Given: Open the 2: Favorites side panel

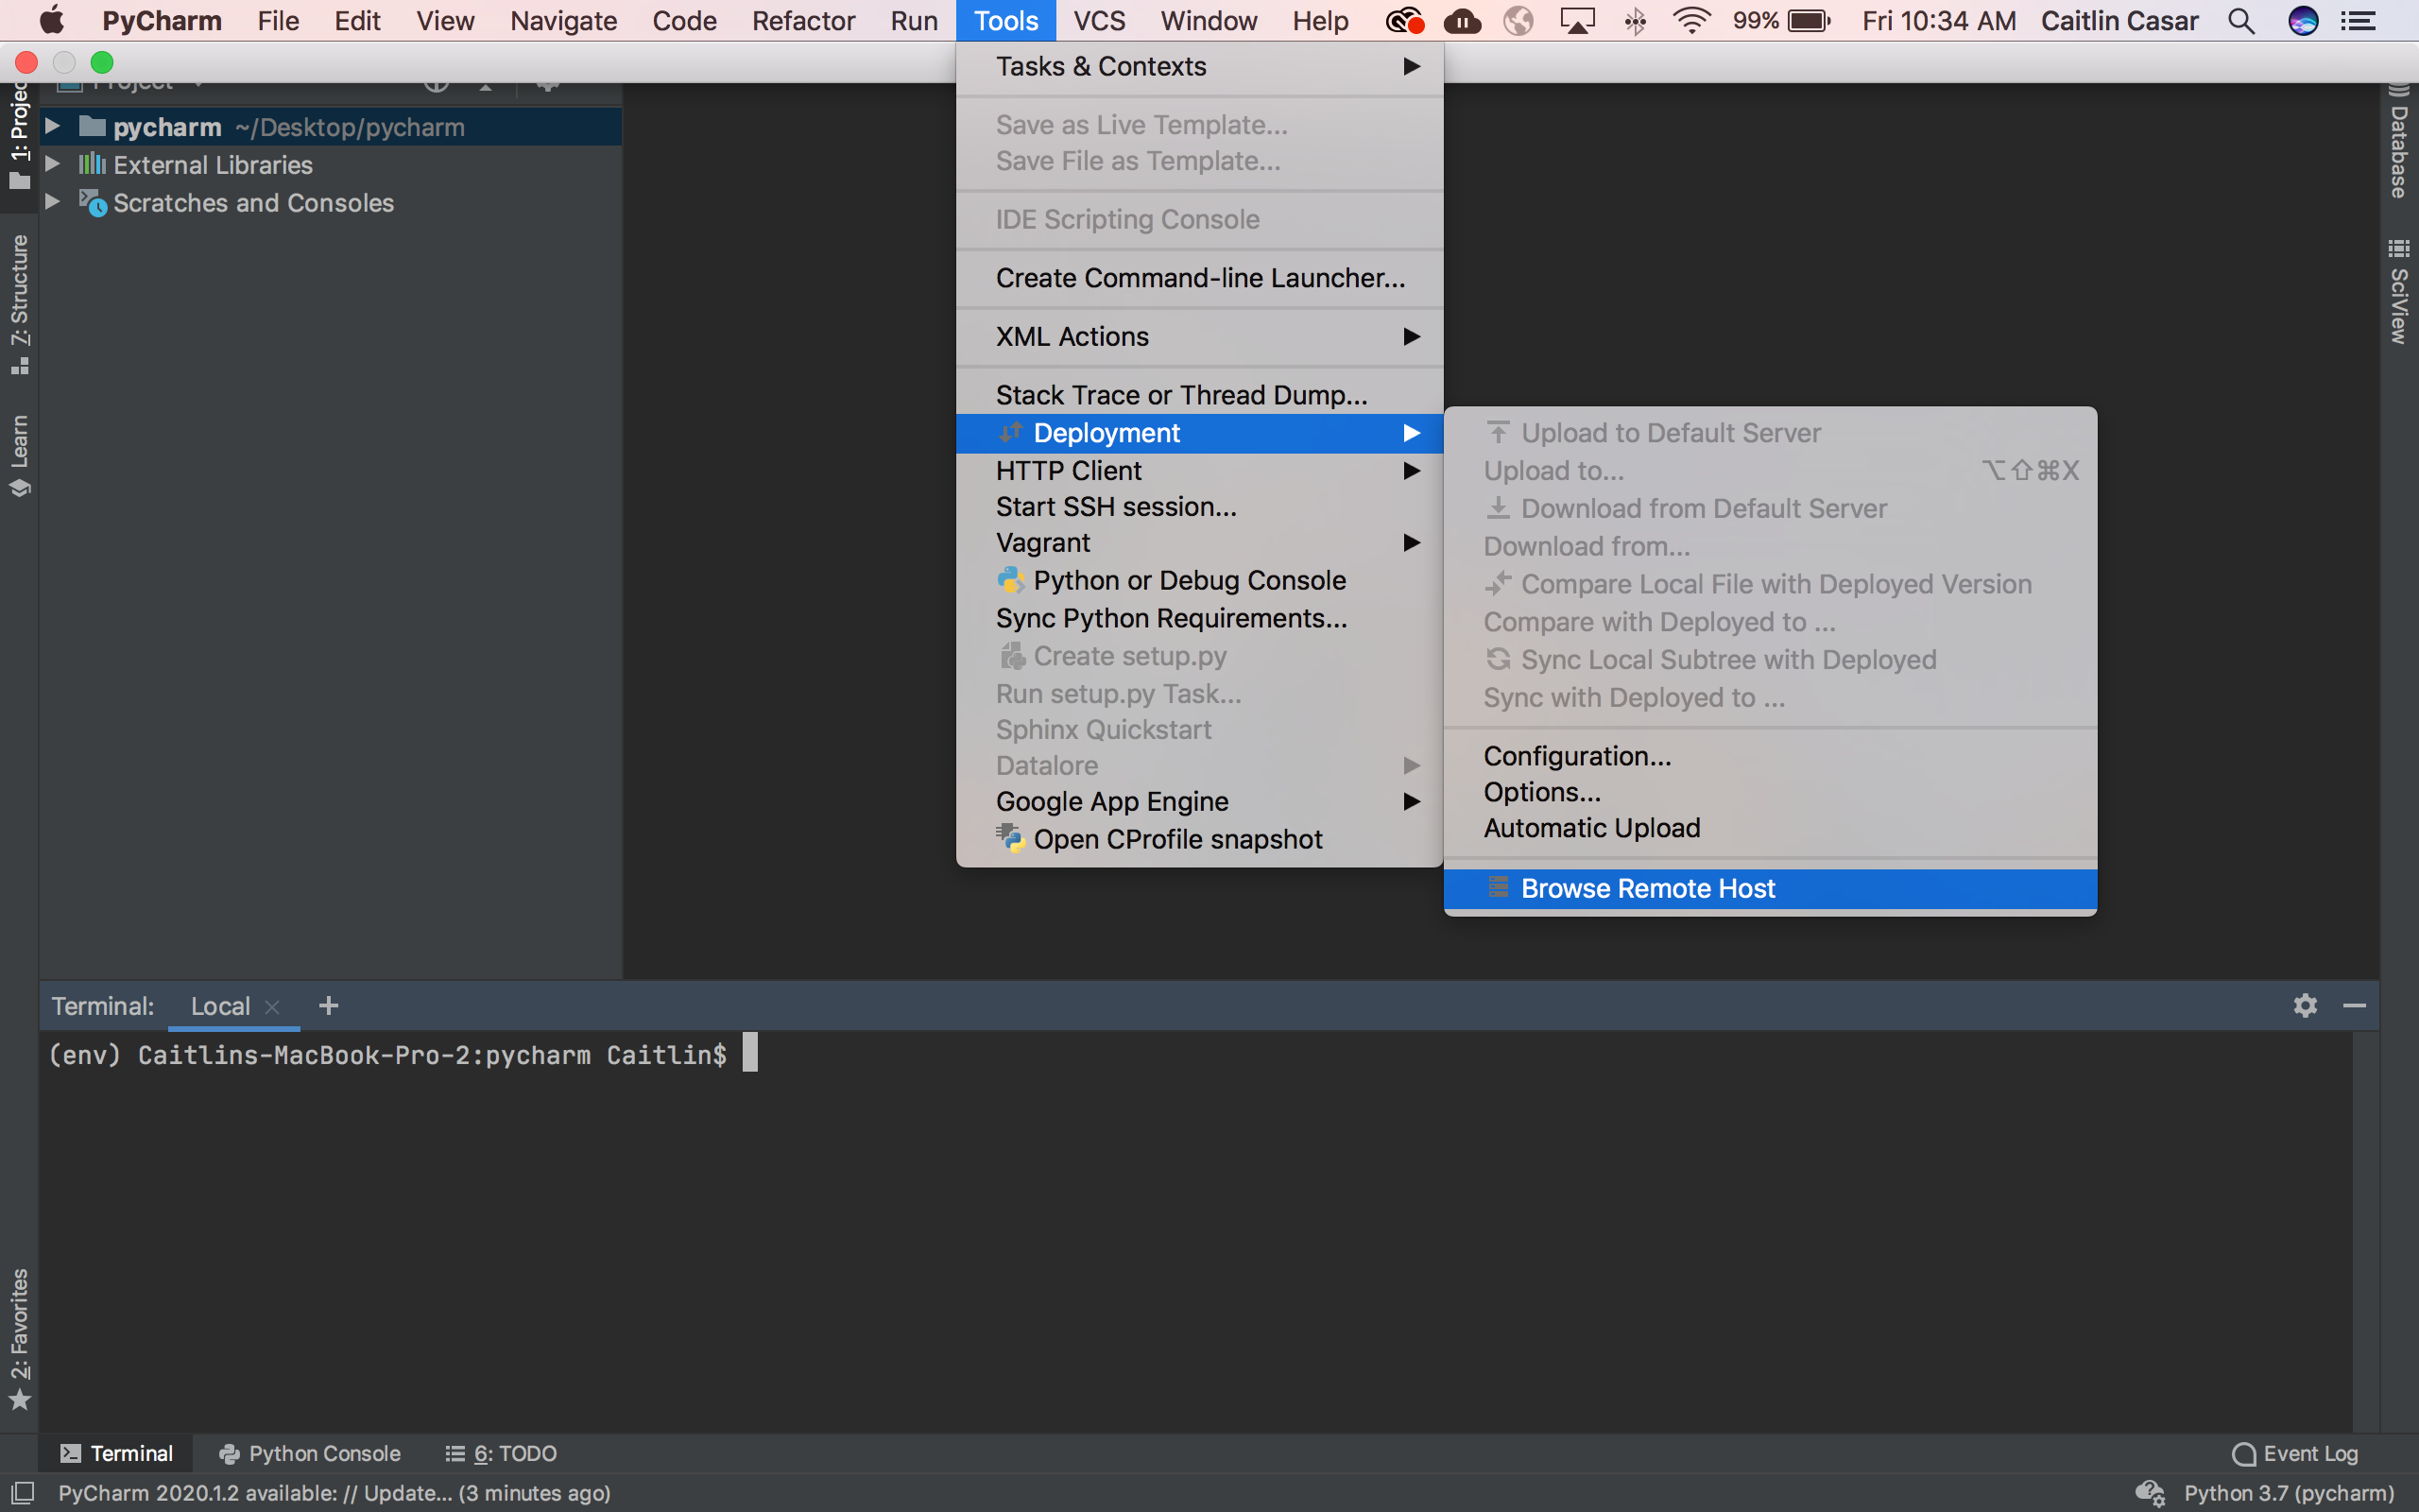Looking at the screenshot, I should coord(20,1338).
